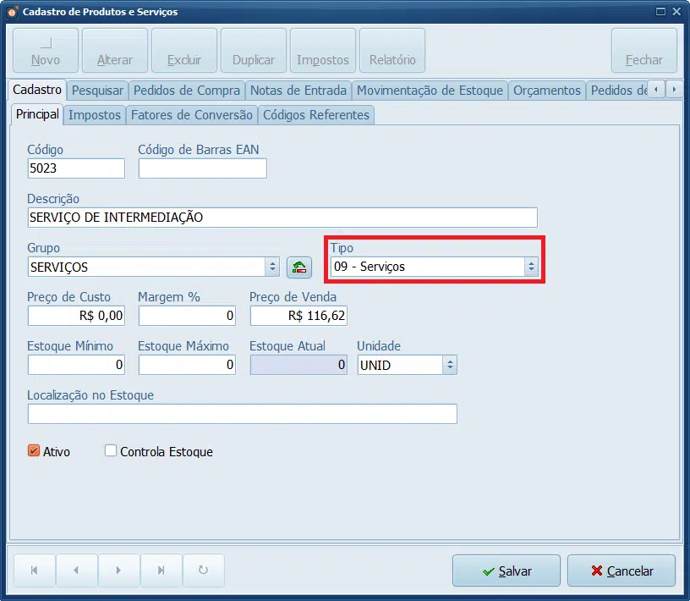Expand the Grupo dropdown list
The image size is (690, 601).
272,267
